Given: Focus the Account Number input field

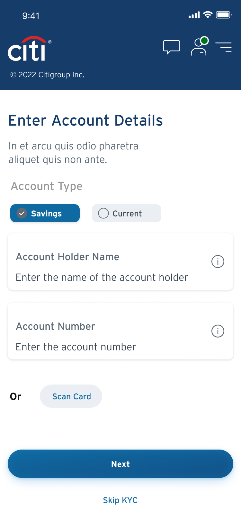Looking at the screenshot, I should click(121, 331).
